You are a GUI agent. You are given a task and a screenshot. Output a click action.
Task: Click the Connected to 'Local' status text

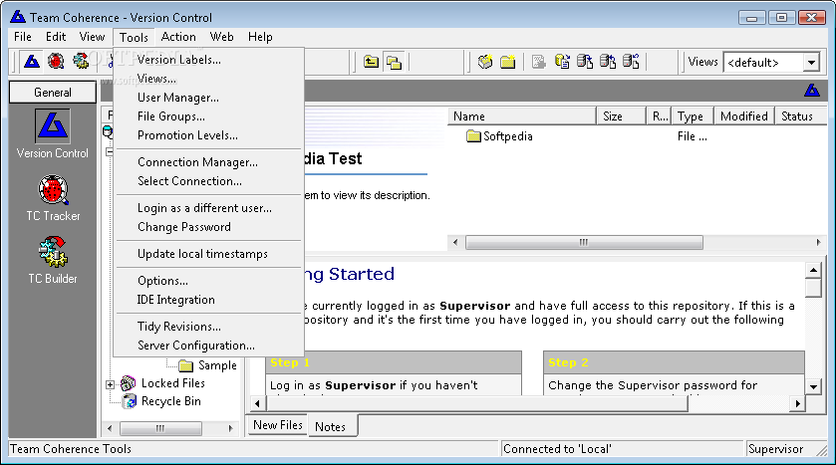click(557, 449)
